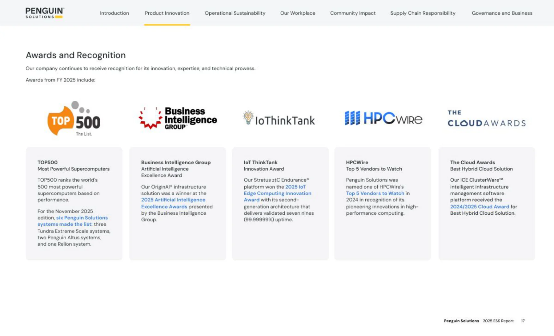The image size is (554, 336).
Task: Click The Cloud Awards logo
Action: click(487, 119)
